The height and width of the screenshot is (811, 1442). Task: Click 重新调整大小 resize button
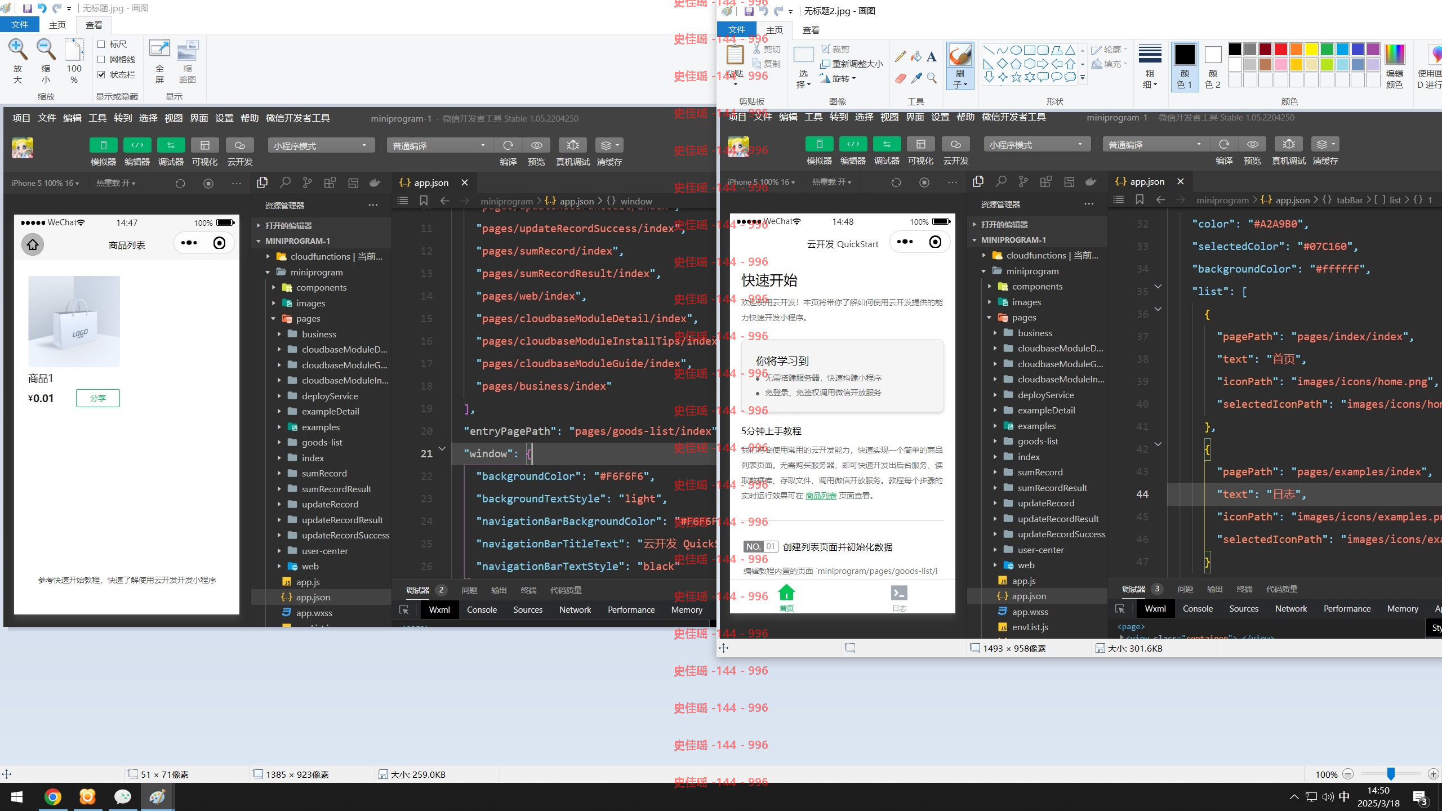(x=852, y=64)
